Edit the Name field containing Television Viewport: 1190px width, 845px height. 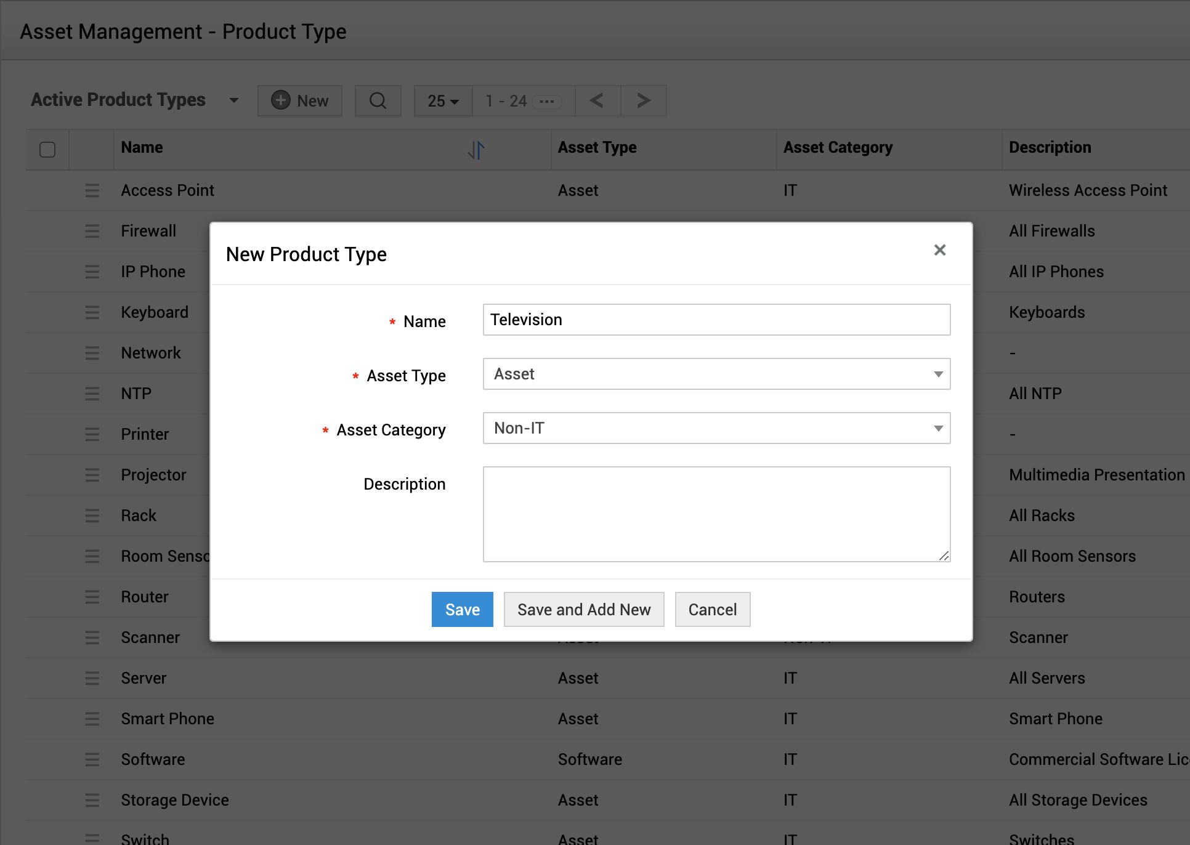pyautogui.click(x=716, y=320)
